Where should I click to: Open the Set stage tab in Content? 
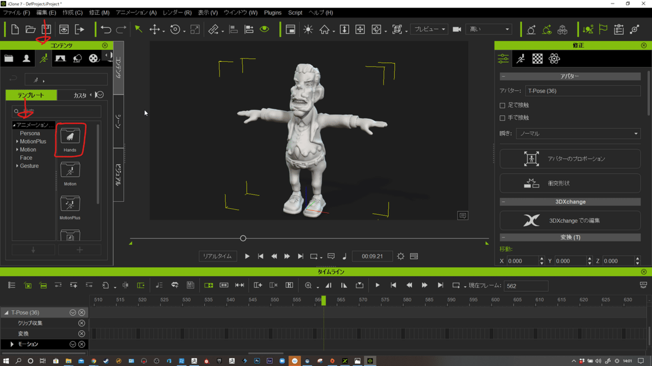point(60,58)
